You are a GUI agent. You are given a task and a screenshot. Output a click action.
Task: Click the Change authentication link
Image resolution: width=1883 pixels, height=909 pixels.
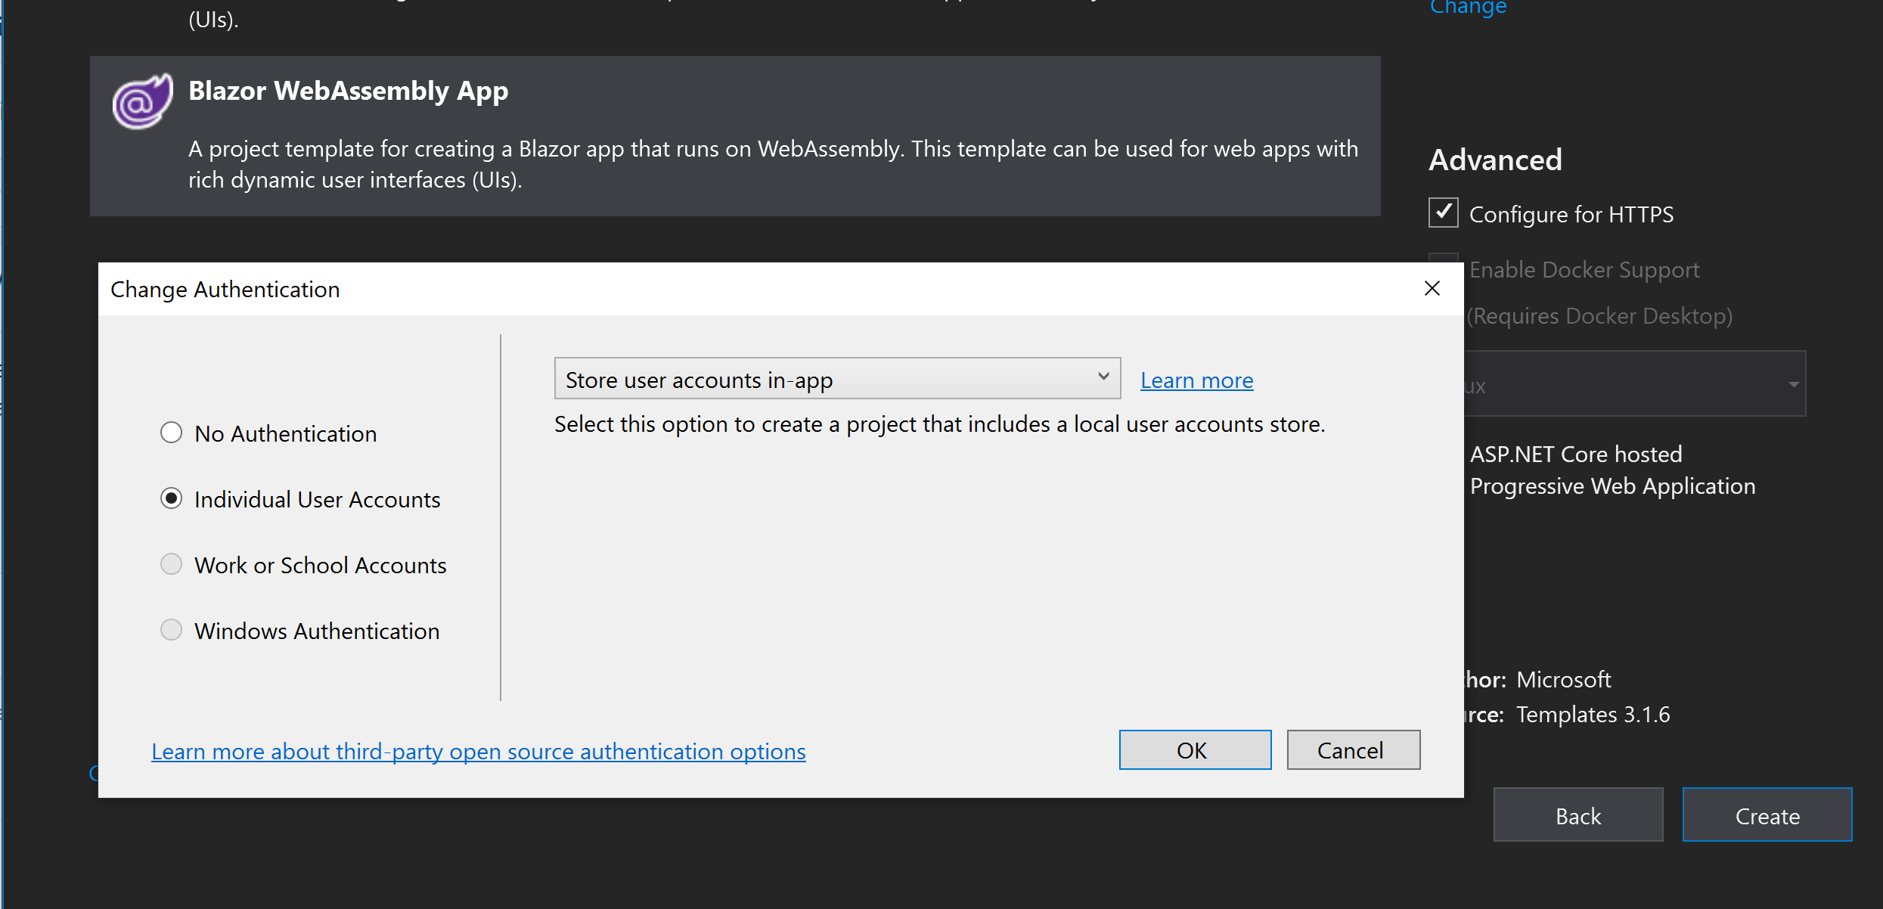[1467, 8]
